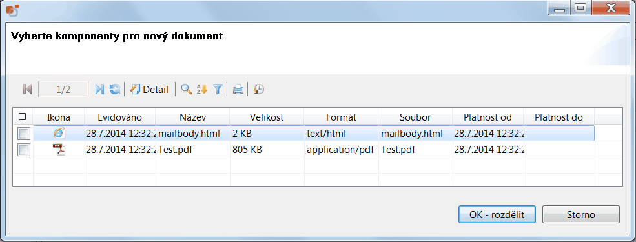Print the list with printer icon
636x242 pixels.
(238, 89)
